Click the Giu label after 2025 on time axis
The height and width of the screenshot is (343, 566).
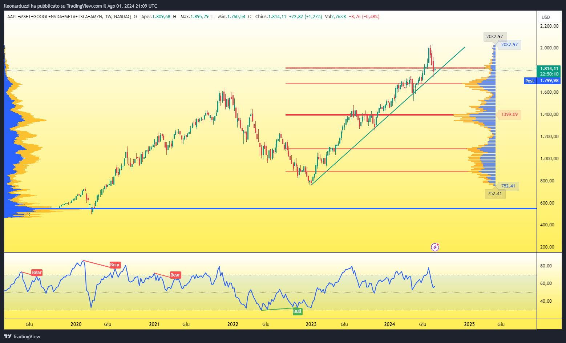[501, 324]
